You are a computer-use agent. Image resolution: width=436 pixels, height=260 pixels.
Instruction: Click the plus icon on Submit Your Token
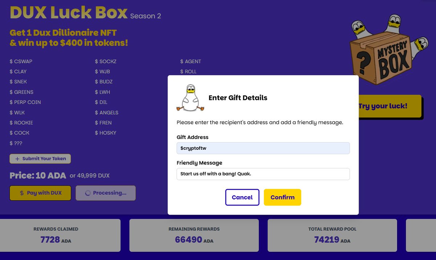tap(17, 158)
